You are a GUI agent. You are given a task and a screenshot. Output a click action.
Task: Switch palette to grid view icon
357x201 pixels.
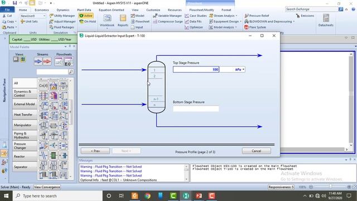coord(22,59)
